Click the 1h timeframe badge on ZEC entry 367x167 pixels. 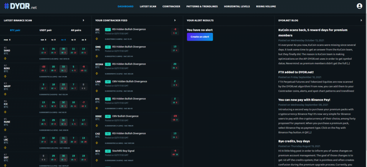108,29
